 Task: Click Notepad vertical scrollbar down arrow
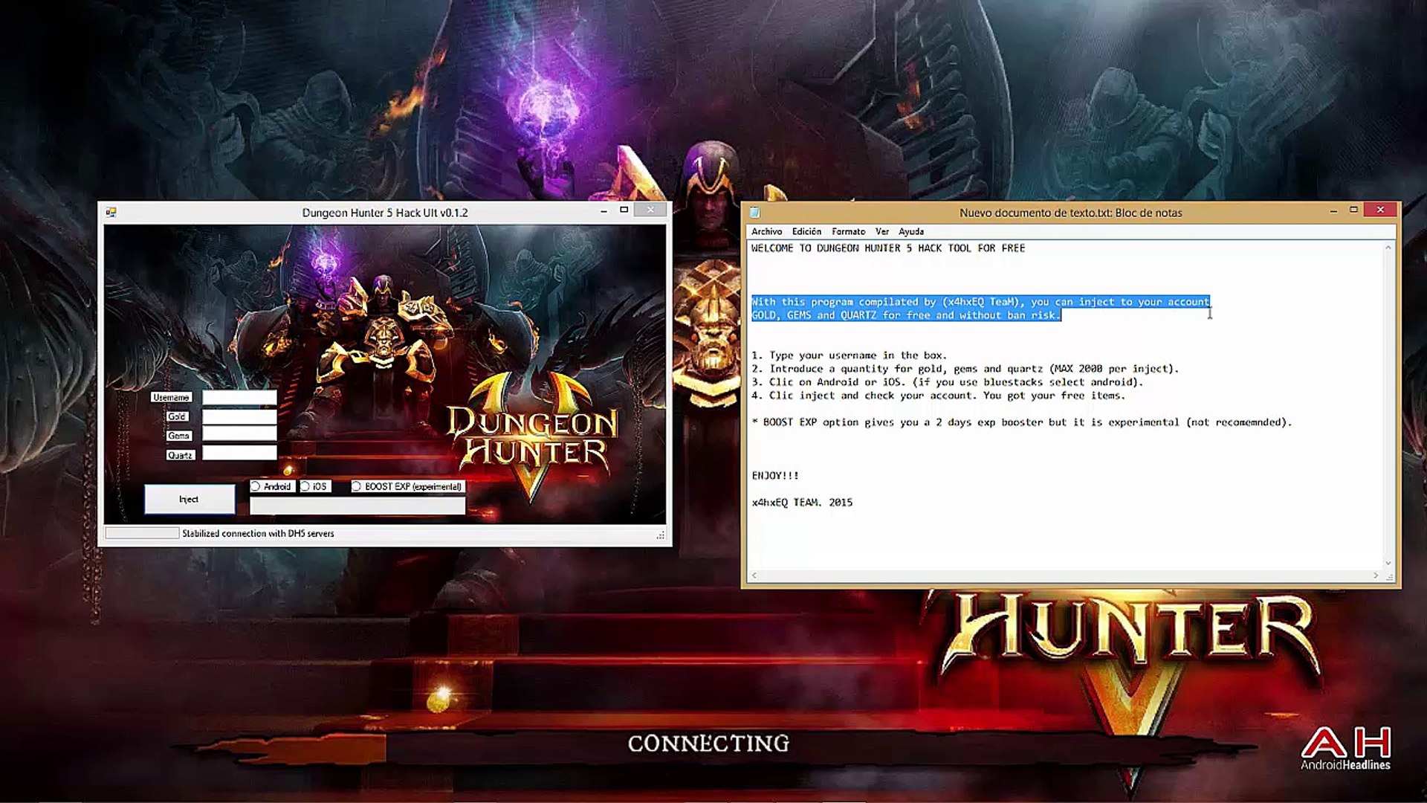[x=1388, y=563]
